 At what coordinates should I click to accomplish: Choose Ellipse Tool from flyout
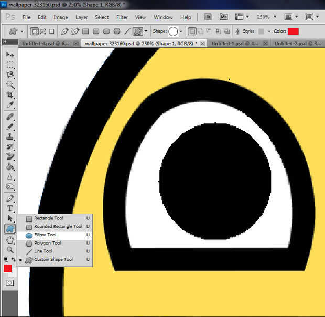coord(55,235)
